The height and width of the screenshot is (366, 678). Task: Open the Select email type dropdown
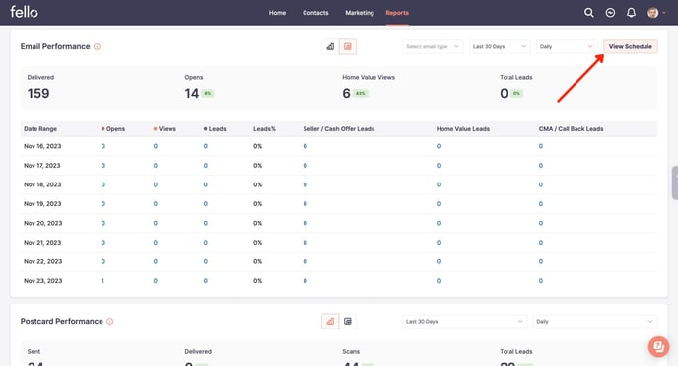pos(433,46)
